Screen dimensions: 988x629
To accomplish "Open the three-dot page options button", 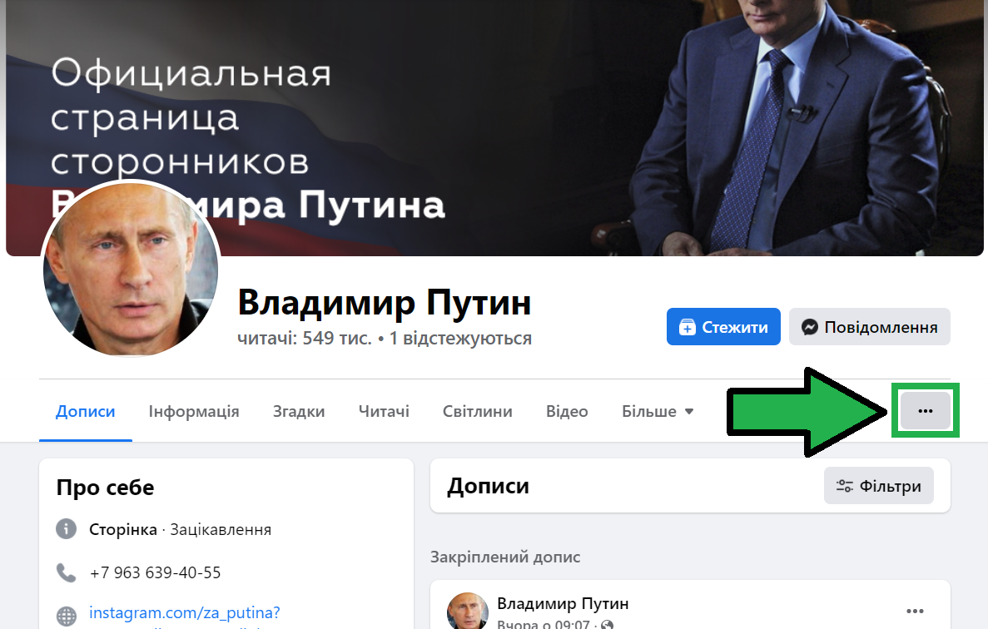I will click(x=925, y=410).
